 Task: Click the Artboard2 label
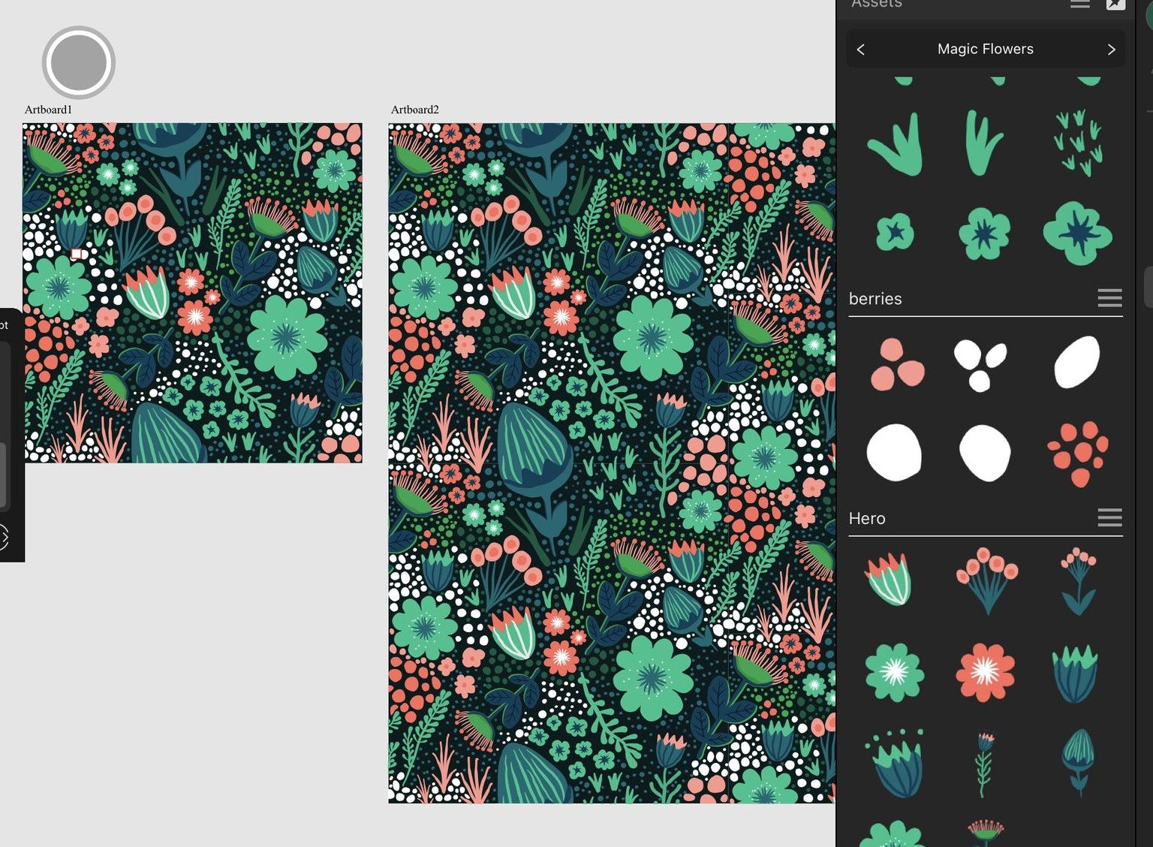click(414, 110)
